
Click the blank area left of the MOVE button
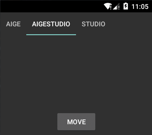[29, 122]
